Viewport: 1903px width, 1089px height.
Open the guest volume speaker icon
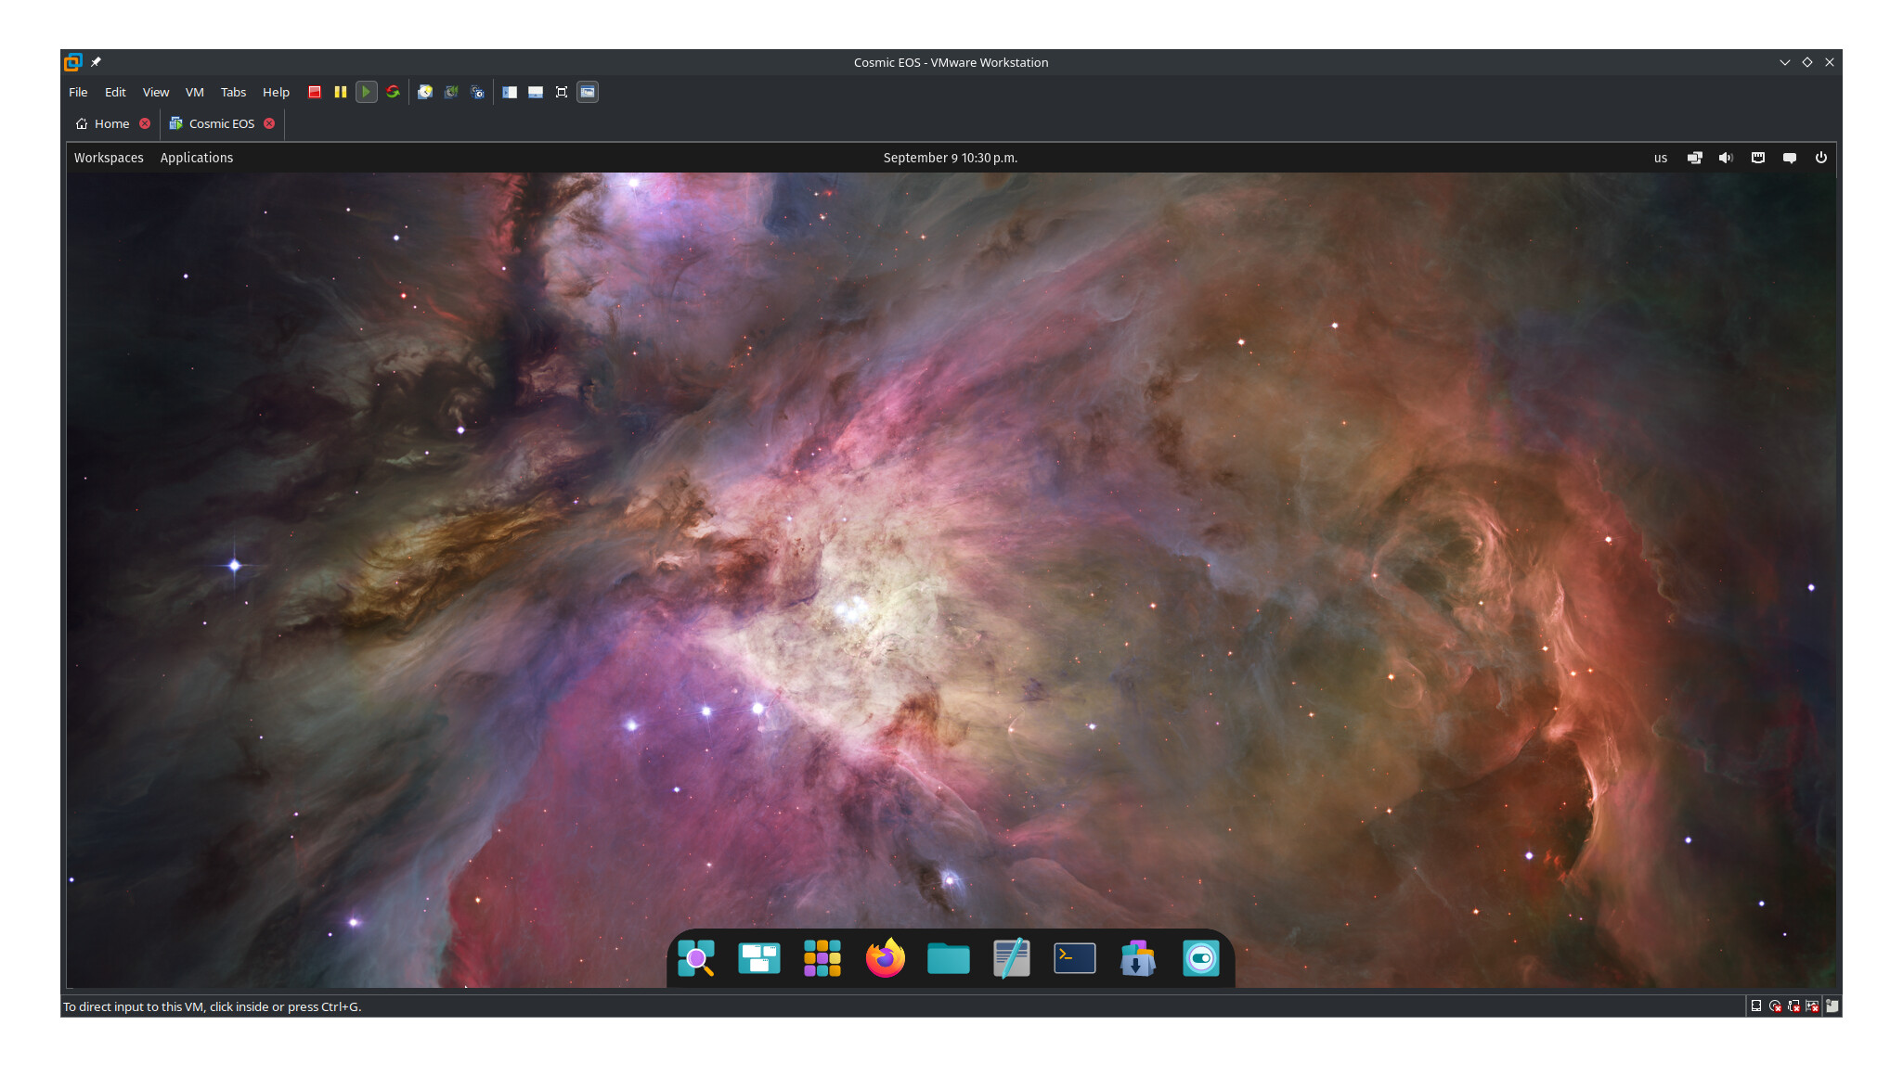(x=1727, y=158)
